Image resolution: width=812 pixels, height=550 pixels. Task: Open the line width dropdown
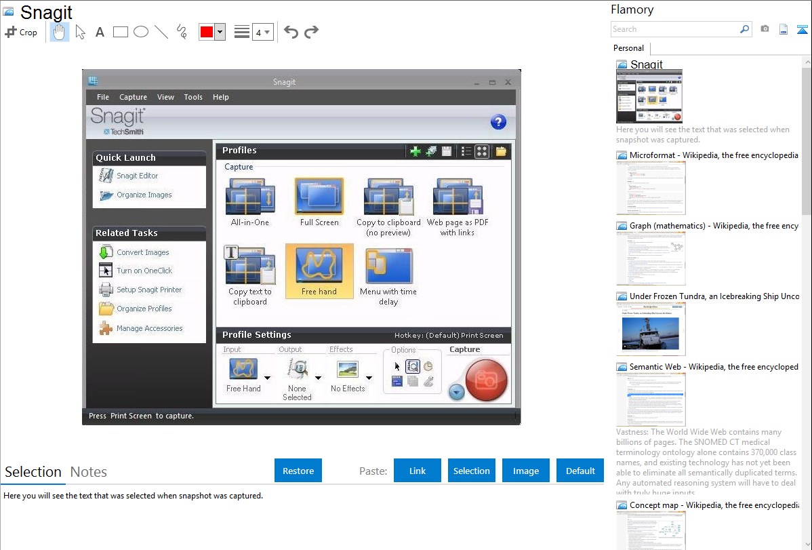coord(262,32)
